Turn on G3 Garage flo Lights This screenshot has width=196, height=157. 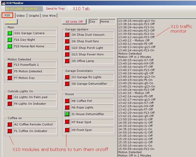(x=67, y=77)
